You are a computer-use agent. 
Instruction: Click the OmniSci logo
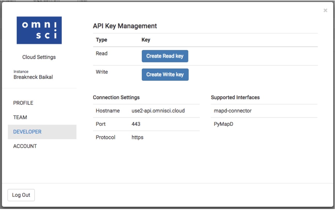39,30
